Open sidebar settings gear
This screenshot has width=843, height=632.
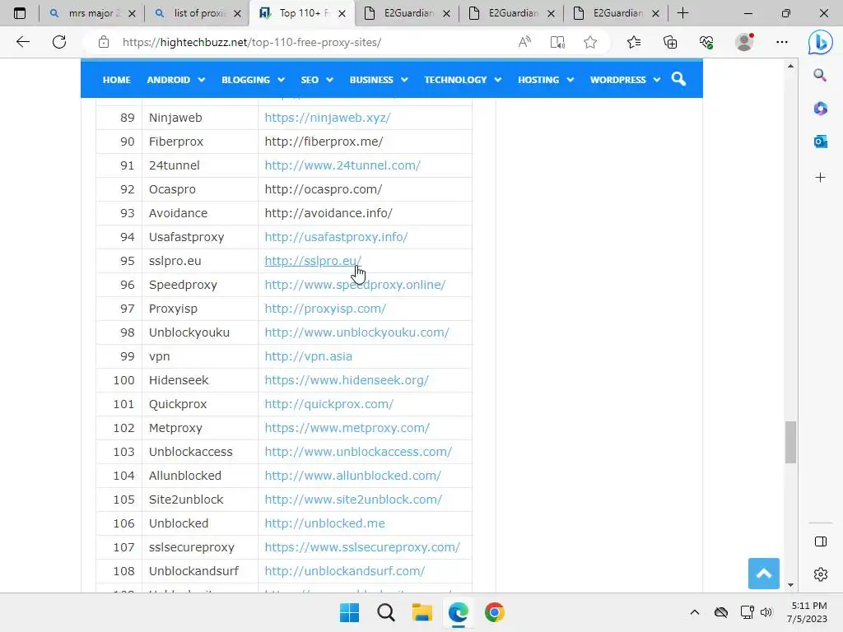coord(821,574)
